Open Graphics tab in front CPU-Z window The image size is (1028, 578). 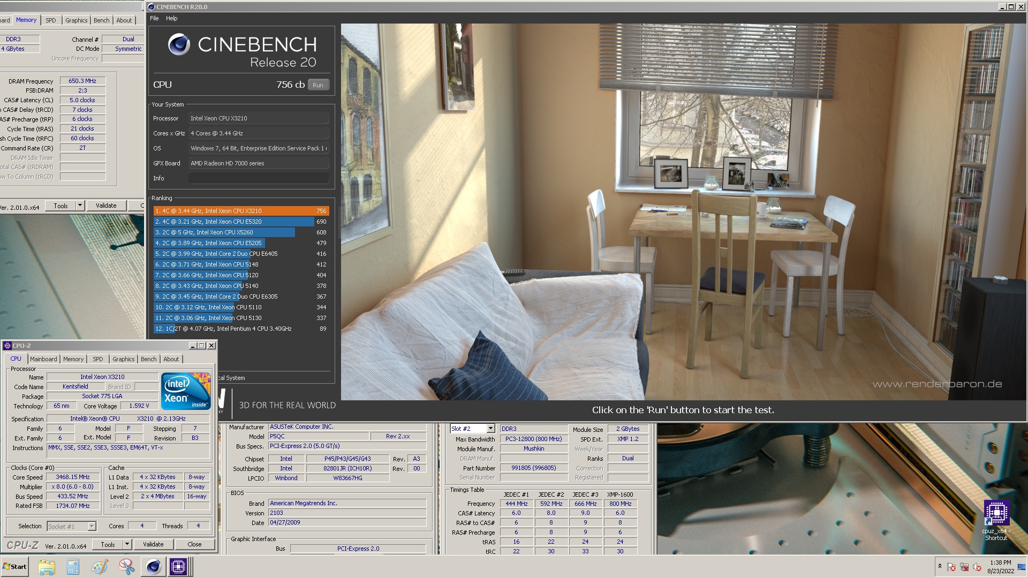[x=124, y=359]
